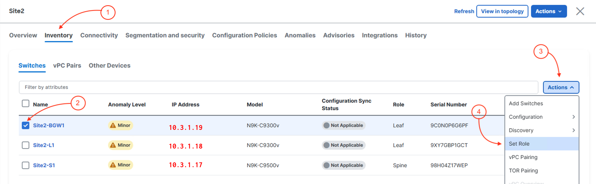Expand the Configuration submenu
This screenshot has height=184, width=596.
click(x=541, y=117)
